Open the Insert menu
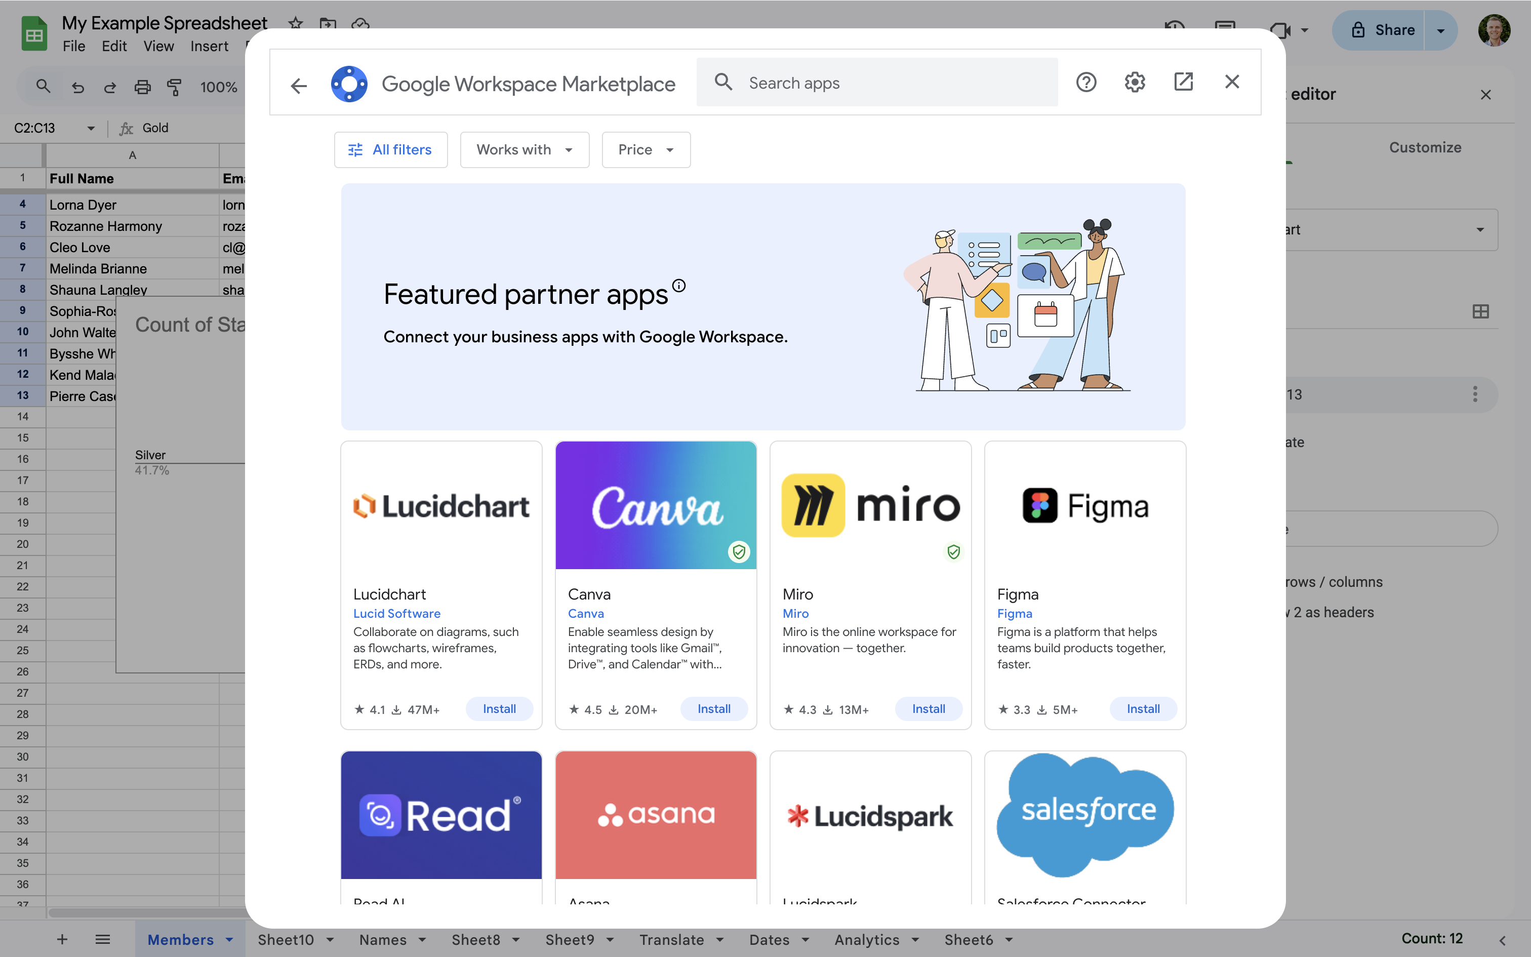 210,46
